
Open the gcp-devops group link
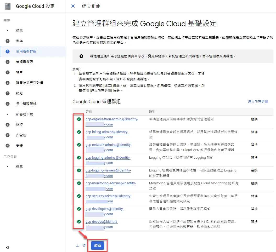click(x=102, y=224)
